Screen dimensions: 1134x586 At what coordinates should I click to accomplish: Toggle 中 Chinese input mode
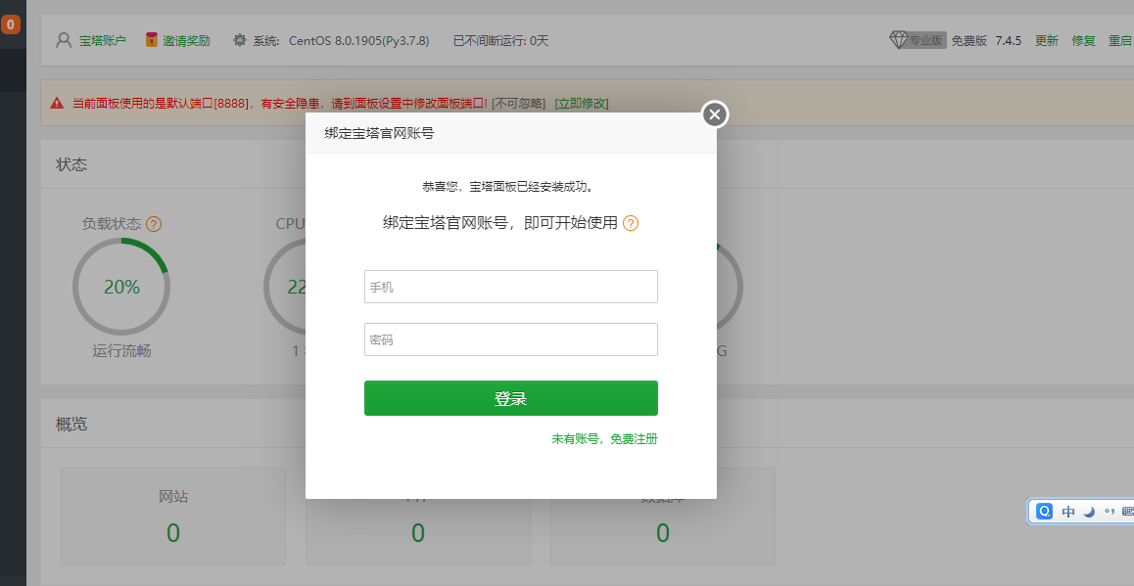pyautogui.click(x=1068, y=512)
